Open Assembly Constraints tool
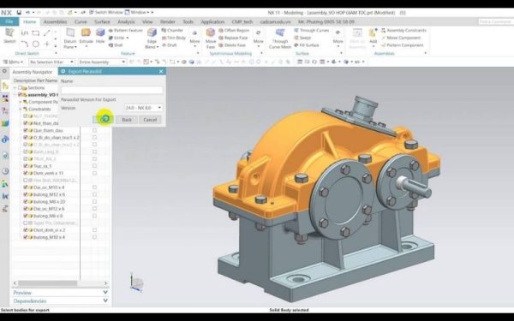 (x=403, y=30)
